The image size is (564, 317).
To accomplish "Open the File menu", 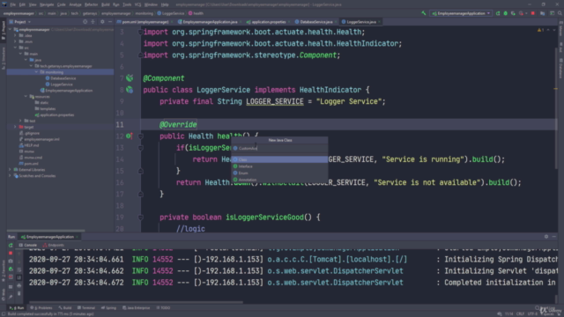I will [x=13, y=4].
